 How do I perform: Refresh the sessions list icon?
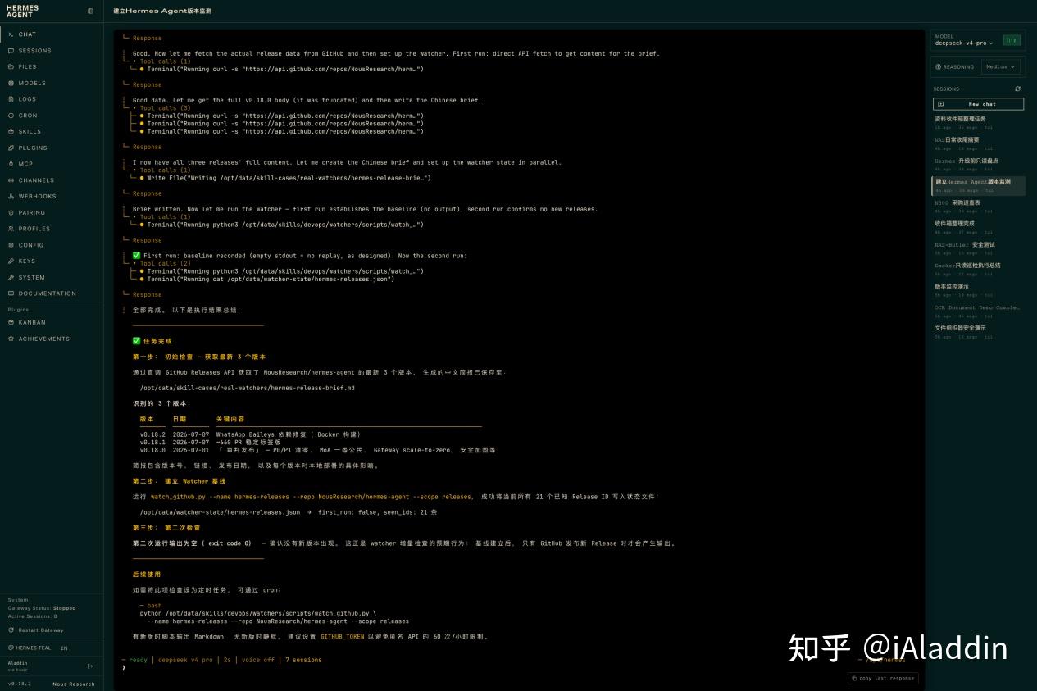(1018, 89)
